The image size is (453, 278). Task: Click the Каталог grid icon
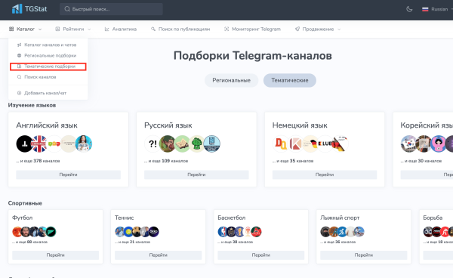tap(11, 29)
